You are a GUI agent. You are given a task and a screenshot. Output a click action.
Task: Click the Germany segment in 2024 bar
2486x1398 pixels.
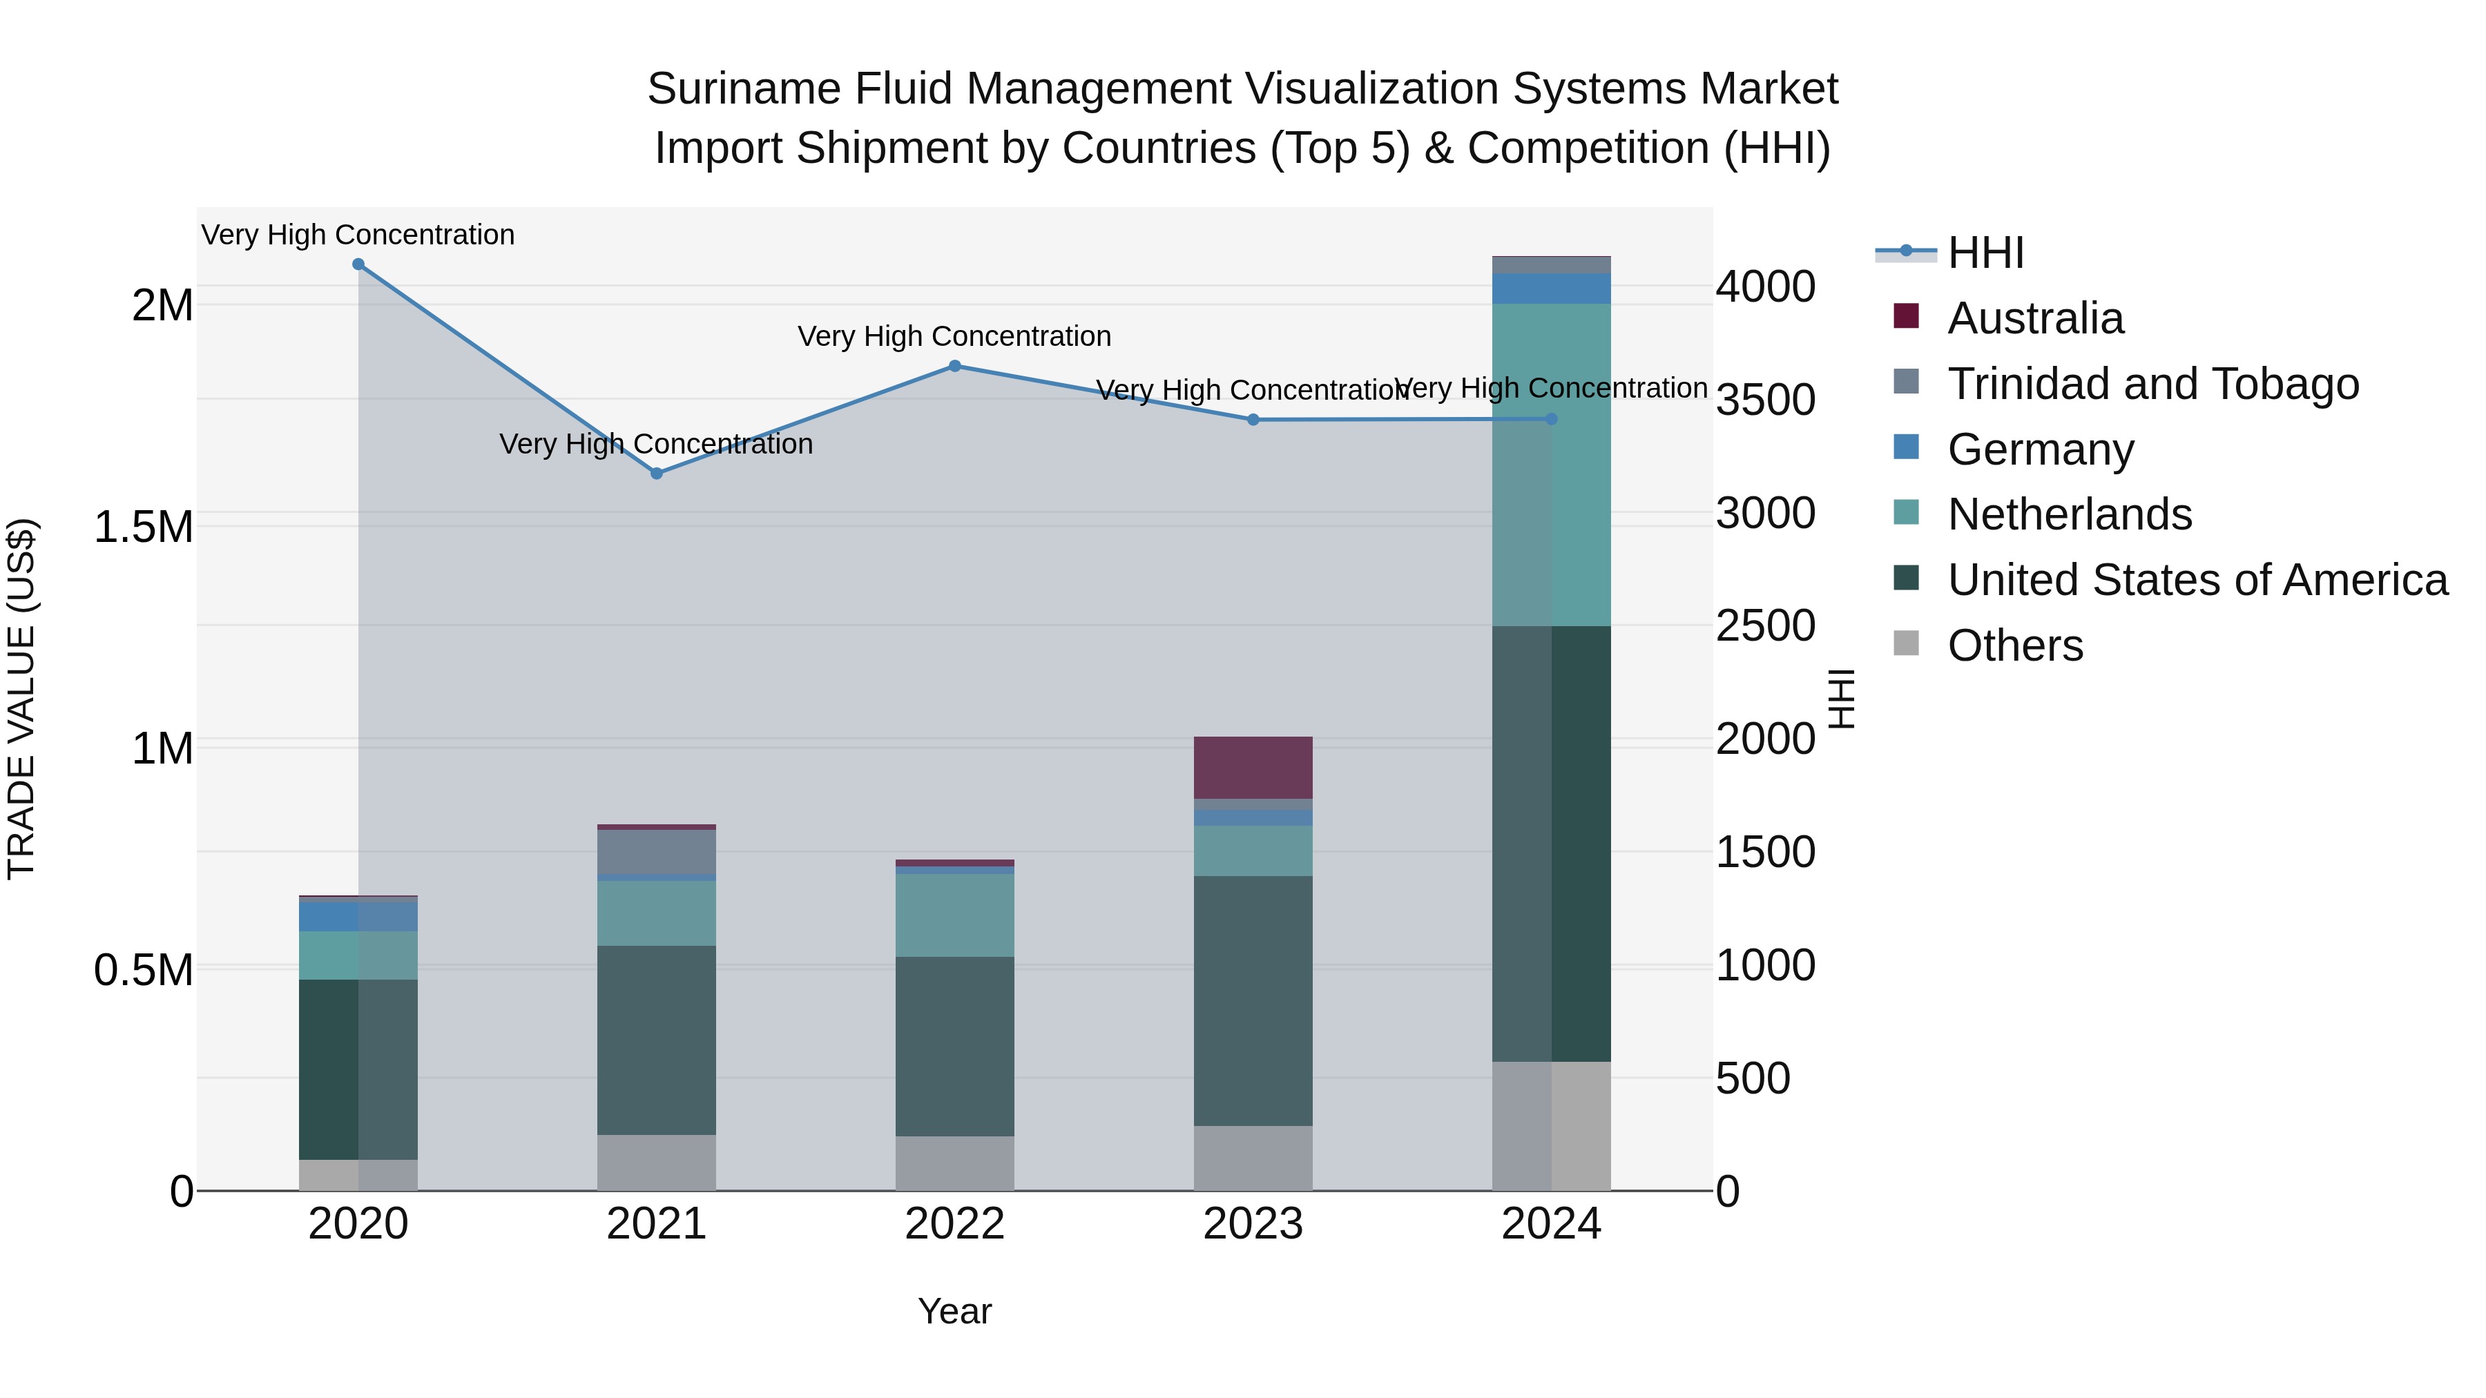point(1551,289)
